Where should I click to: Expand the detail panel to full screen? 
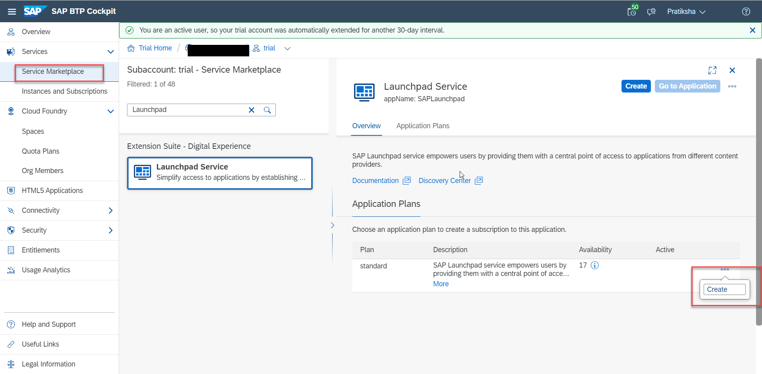712,70
